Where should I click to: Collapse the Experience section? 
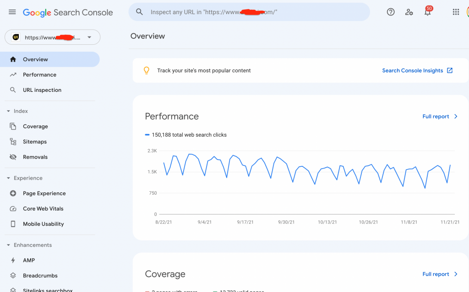[x=8, y=178]
